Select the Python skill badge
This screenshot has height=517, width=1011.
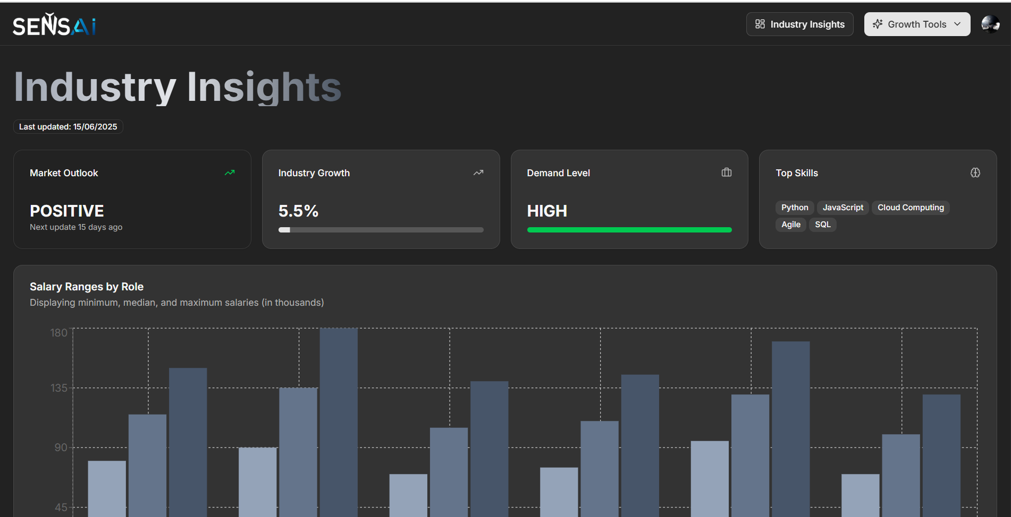(x=795, y=208)
